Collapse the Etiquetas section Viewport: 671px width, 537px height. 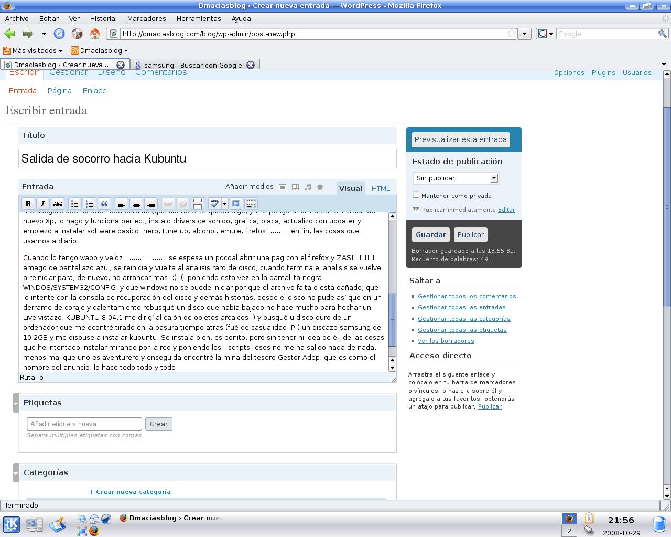click(x=16, y=403)
